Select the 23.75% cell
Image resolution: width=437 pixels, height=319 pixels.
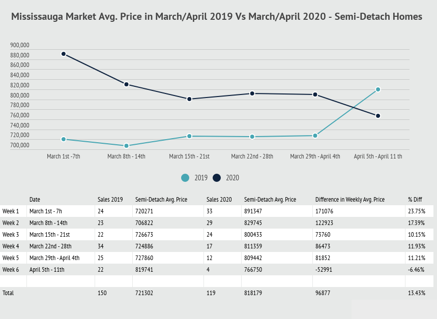click(417, 211)
